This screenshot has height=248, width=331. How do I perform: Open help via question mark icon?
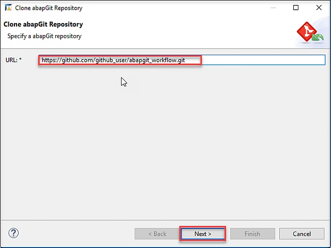[x=13, y=233]
